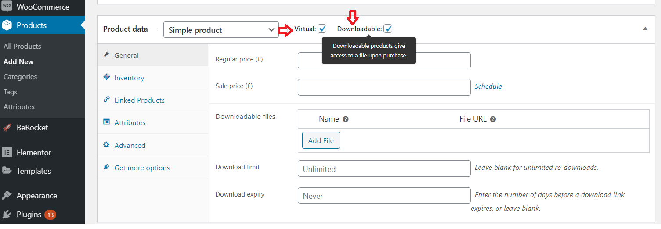The width and height of the screenshot is (661, 229).
Task: Open the Simple product type dropdown
Action: [221, 30]
